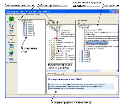Uncheck host 10.1.1.54 in the hosts list
Screen dimensions: 122x105
[x=24, y=29]
